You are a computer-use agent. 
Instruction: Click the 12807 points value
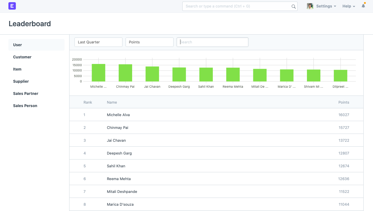344,153
